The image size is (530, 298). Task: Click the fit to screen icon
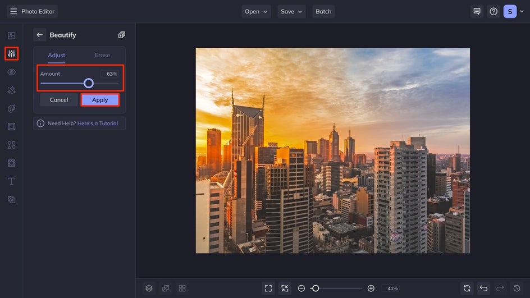[268, 288]
